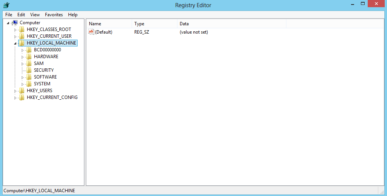Sort by the Name column header
This screenshot has width=387, height=196.
tap(109, 24)
